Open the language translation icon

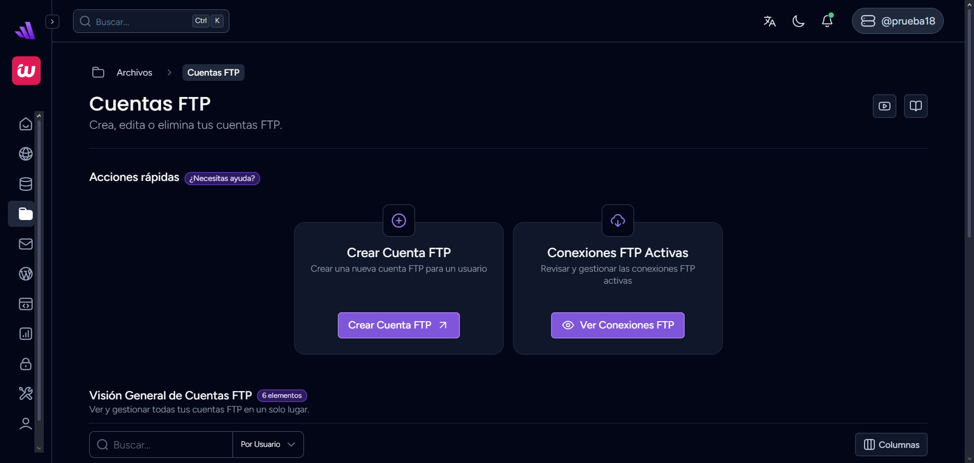(x=770, y=21)
